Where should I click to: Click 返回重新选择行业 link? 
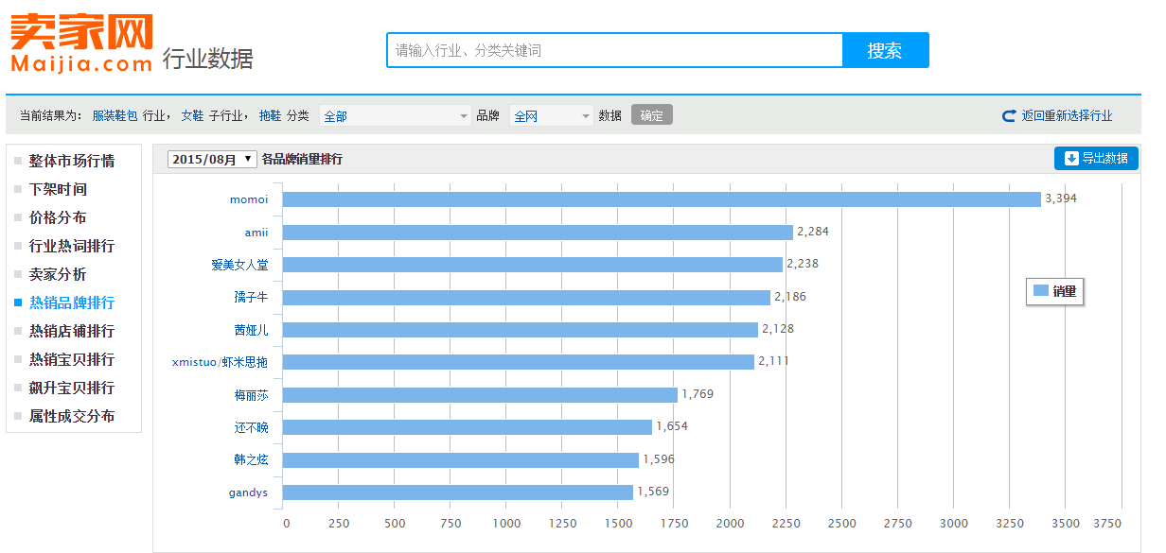1067,116
